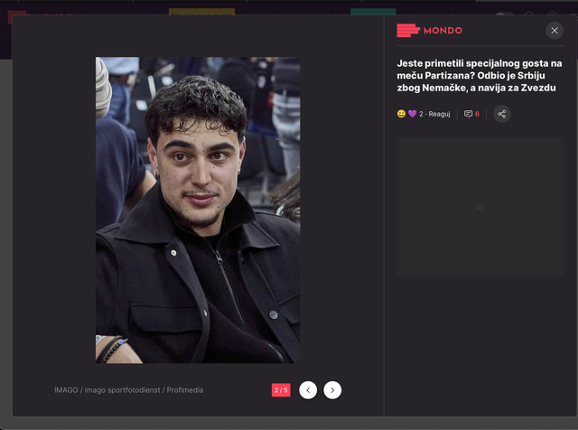Select the dimmed teal tab behind the overlay
The image size is (578, 430).
pyautogui.click(x=373, y=12)
